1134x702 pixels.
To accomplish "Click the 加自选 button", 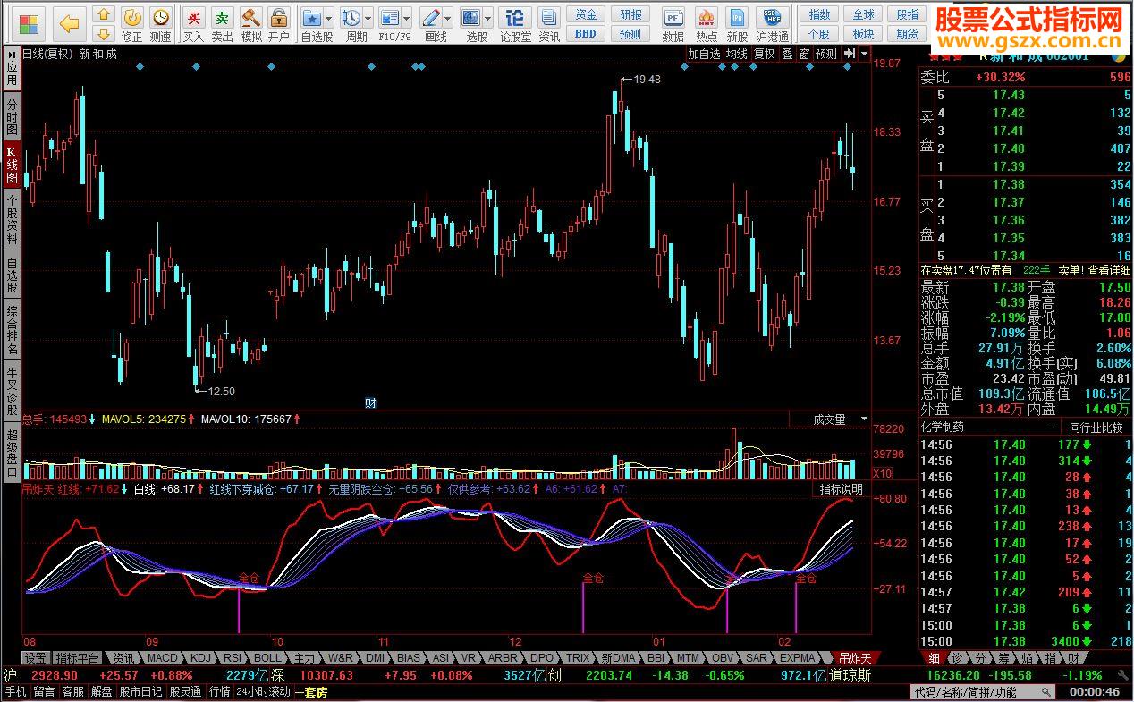I will 704,54.
